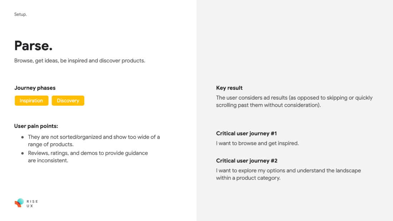Click the yellow Inspiration tag background
This screenshot has width=393, height=221.
(x=31, y=100)
